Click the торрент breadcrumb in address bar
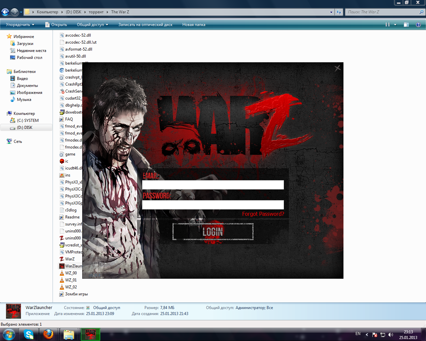This screenshot has width=426, height=341. pyautogui.click(x=96, y=12)
